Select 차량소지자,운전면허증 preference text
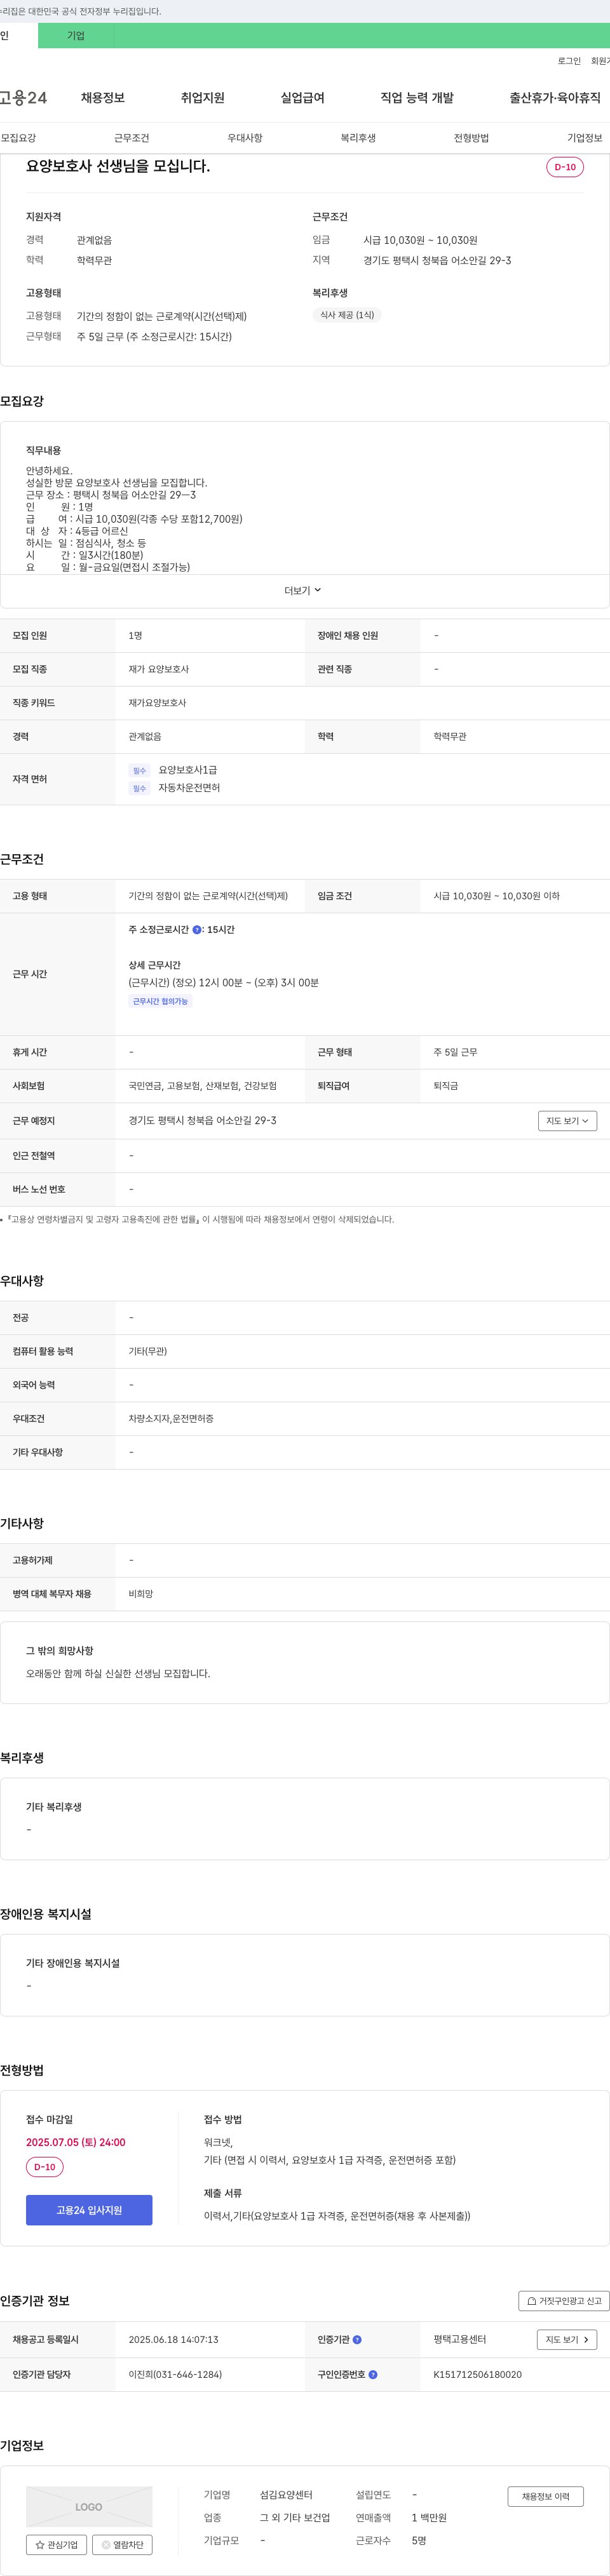The width and height of the screenshot is (610, 2576). click(171, 1419)
